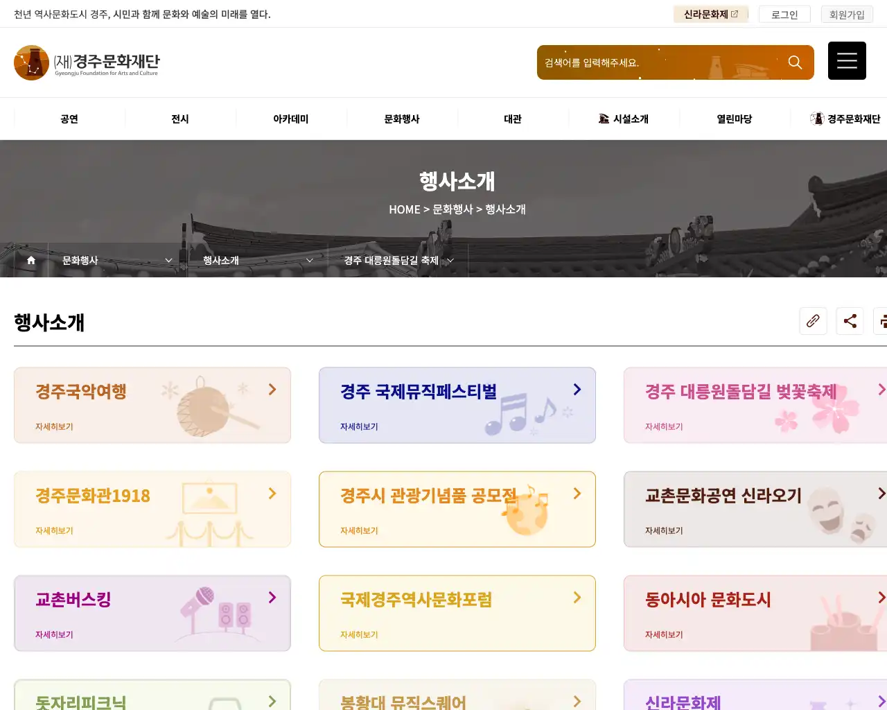Open the 신라문화제 external link

710,14
